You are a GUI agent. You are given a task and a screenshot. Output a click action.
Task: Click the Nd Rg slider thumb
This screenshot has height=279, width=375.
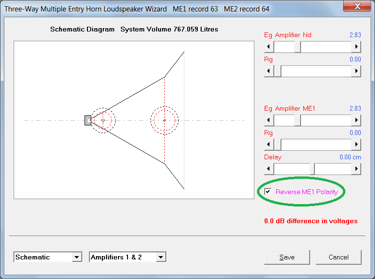pos(278,71)
